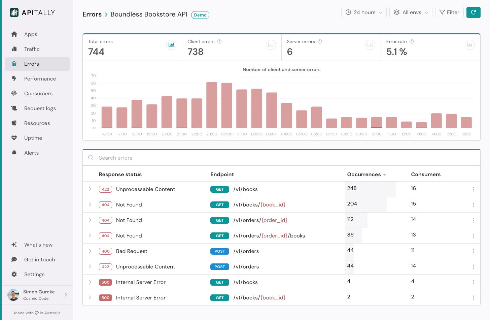Screen dimensions: 490x320
Task: Open the All envs dropdown
Action: click(411, 12)
